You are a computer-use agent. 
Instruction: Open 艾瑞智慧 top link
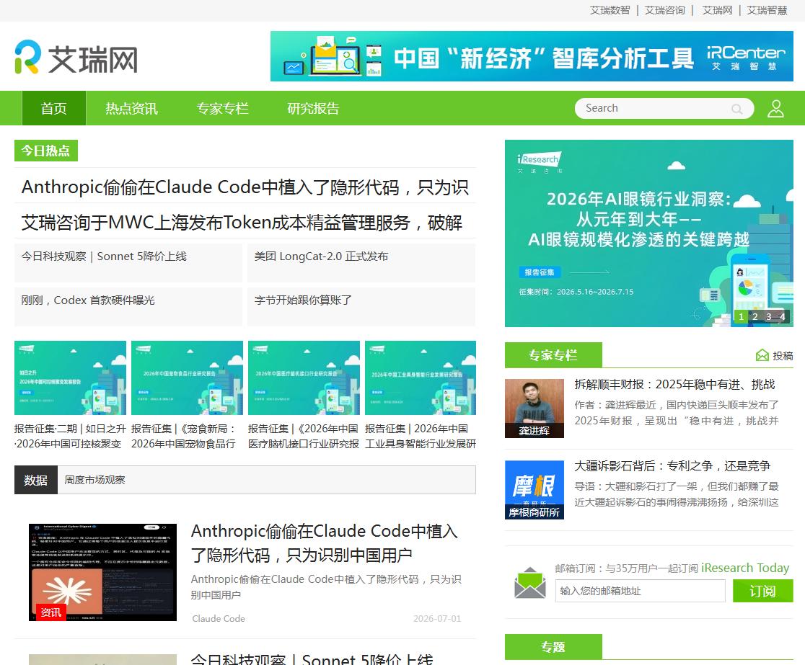pyautogui.click(x=767, y=10)
